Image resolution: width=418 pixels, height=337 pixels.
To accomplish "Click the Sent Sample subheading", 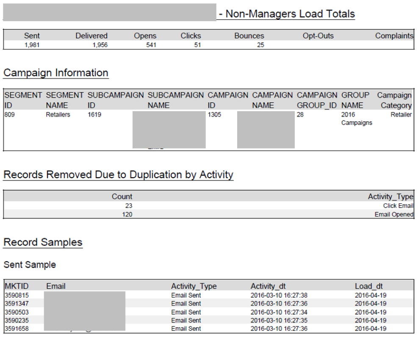I will (30, 265).
